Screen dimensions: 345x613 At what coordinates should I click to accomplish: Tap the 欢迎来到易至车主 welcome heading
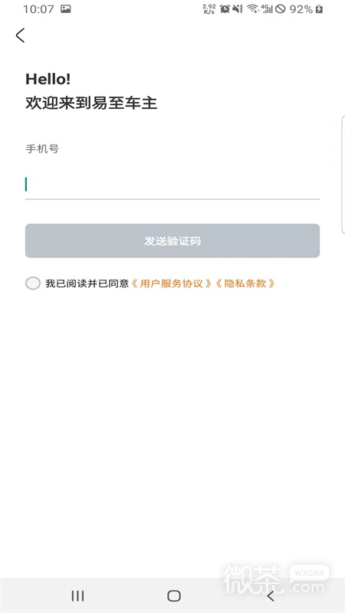click(91, 103)
